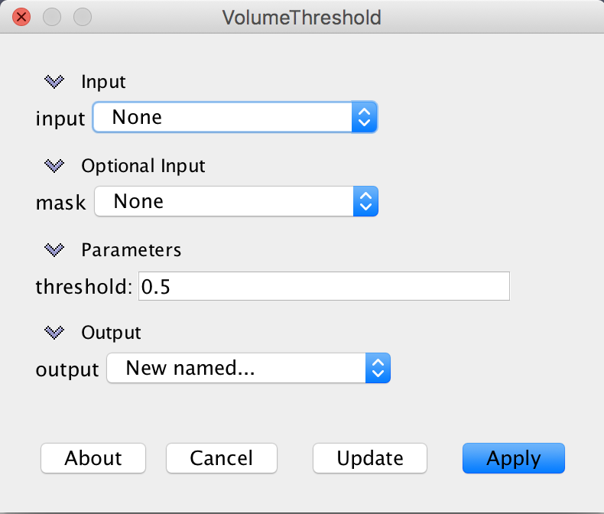Click the chevron icon beside Optional Input
Screen dimensions: 604x514
(54, 165)
